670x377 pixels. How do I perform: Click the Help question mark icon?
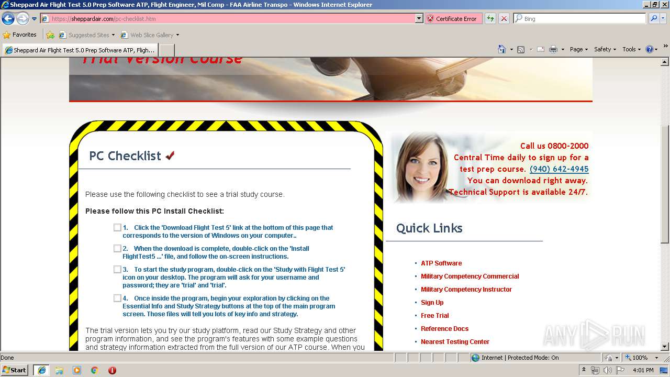pos(650,49)
